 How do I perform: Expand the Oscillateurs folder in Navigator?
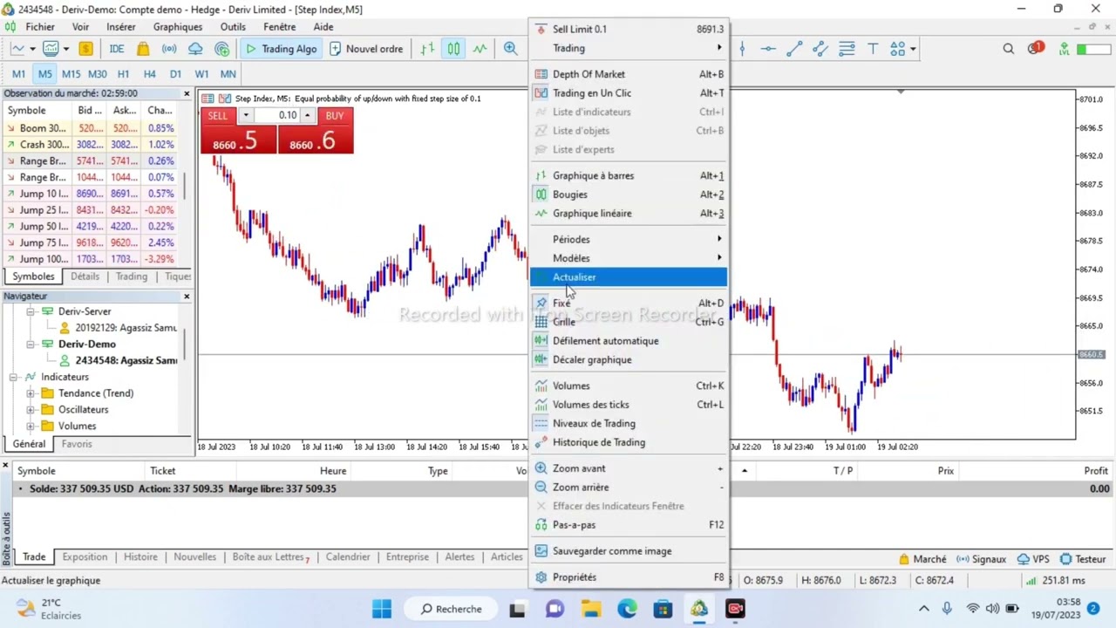click(x=31, y=410)
